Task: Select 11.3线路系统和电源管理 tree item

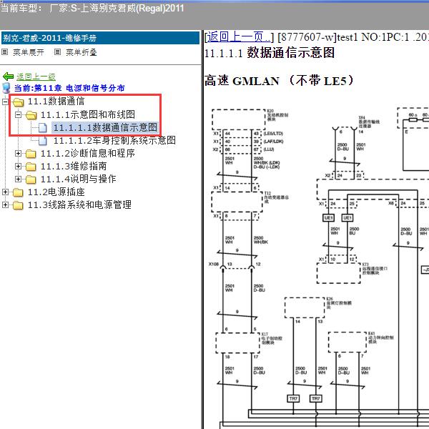Action: (79, 204)
